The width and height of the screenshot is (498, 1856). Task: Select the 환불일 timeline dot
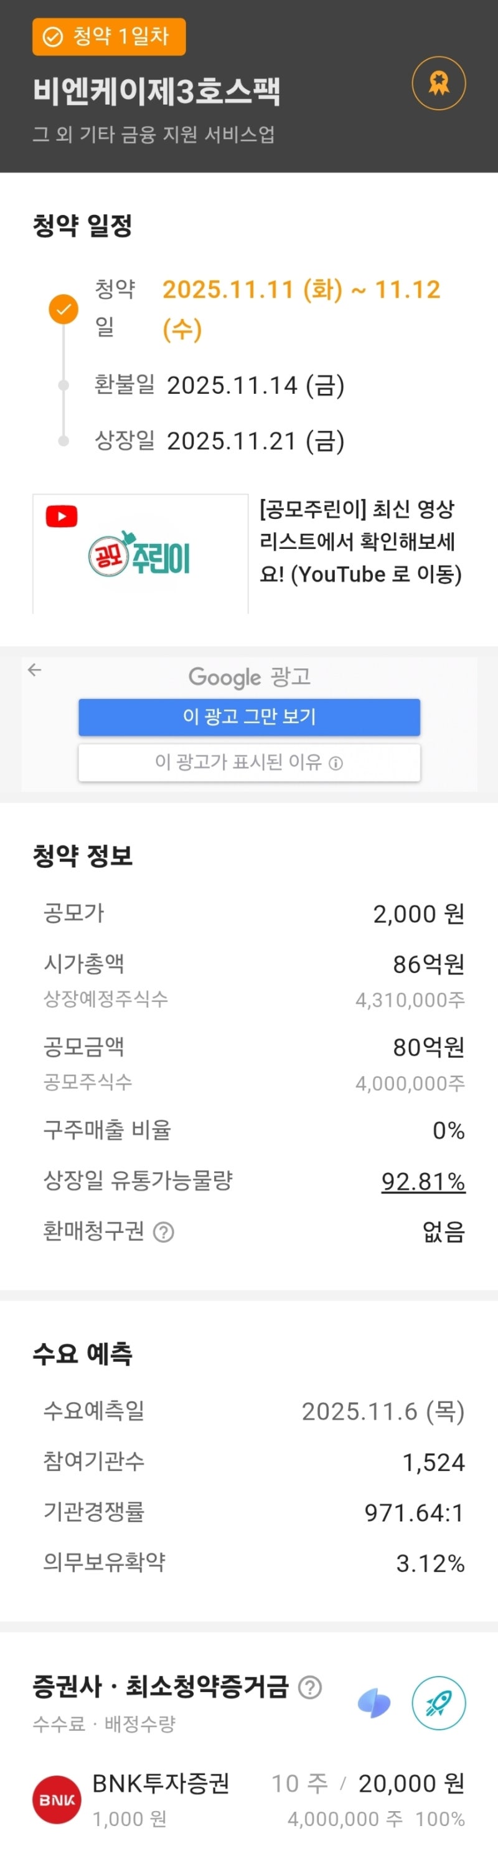(63, 386)
